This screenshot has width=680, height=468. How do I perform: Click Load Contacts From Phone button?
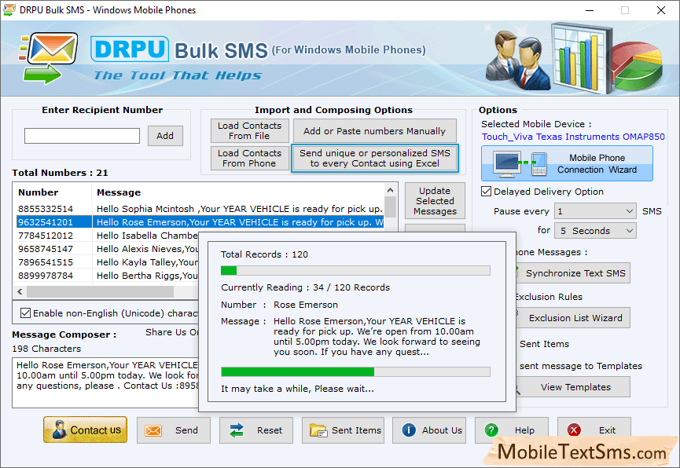tap(249, 158)
